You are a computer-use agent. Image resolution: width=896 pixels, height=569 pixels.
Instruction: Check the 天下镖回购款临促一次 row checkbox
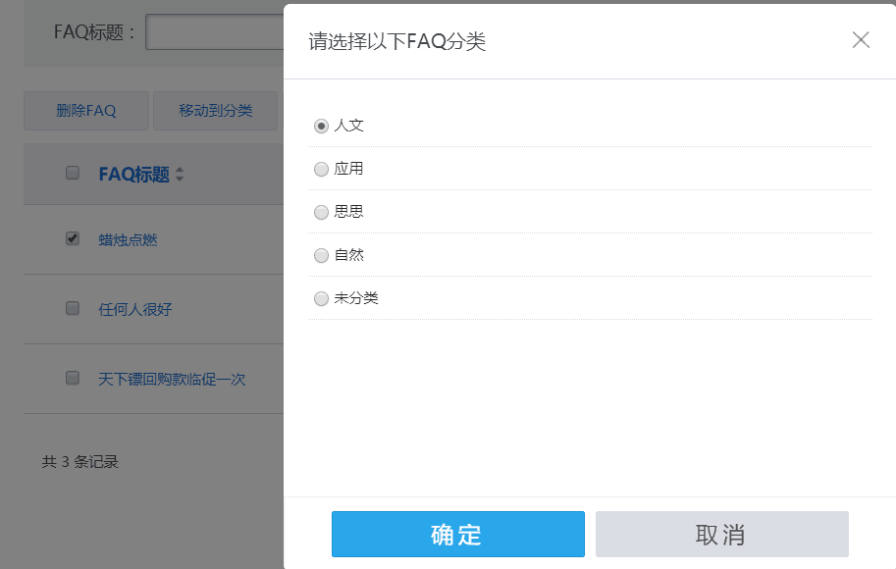pos(71,378)
